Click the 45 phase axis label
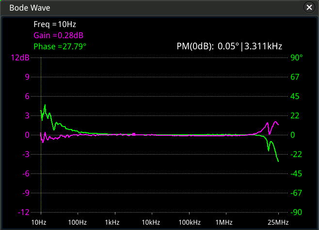This screenshot has width=319, height=230. (x=295, y=96)
